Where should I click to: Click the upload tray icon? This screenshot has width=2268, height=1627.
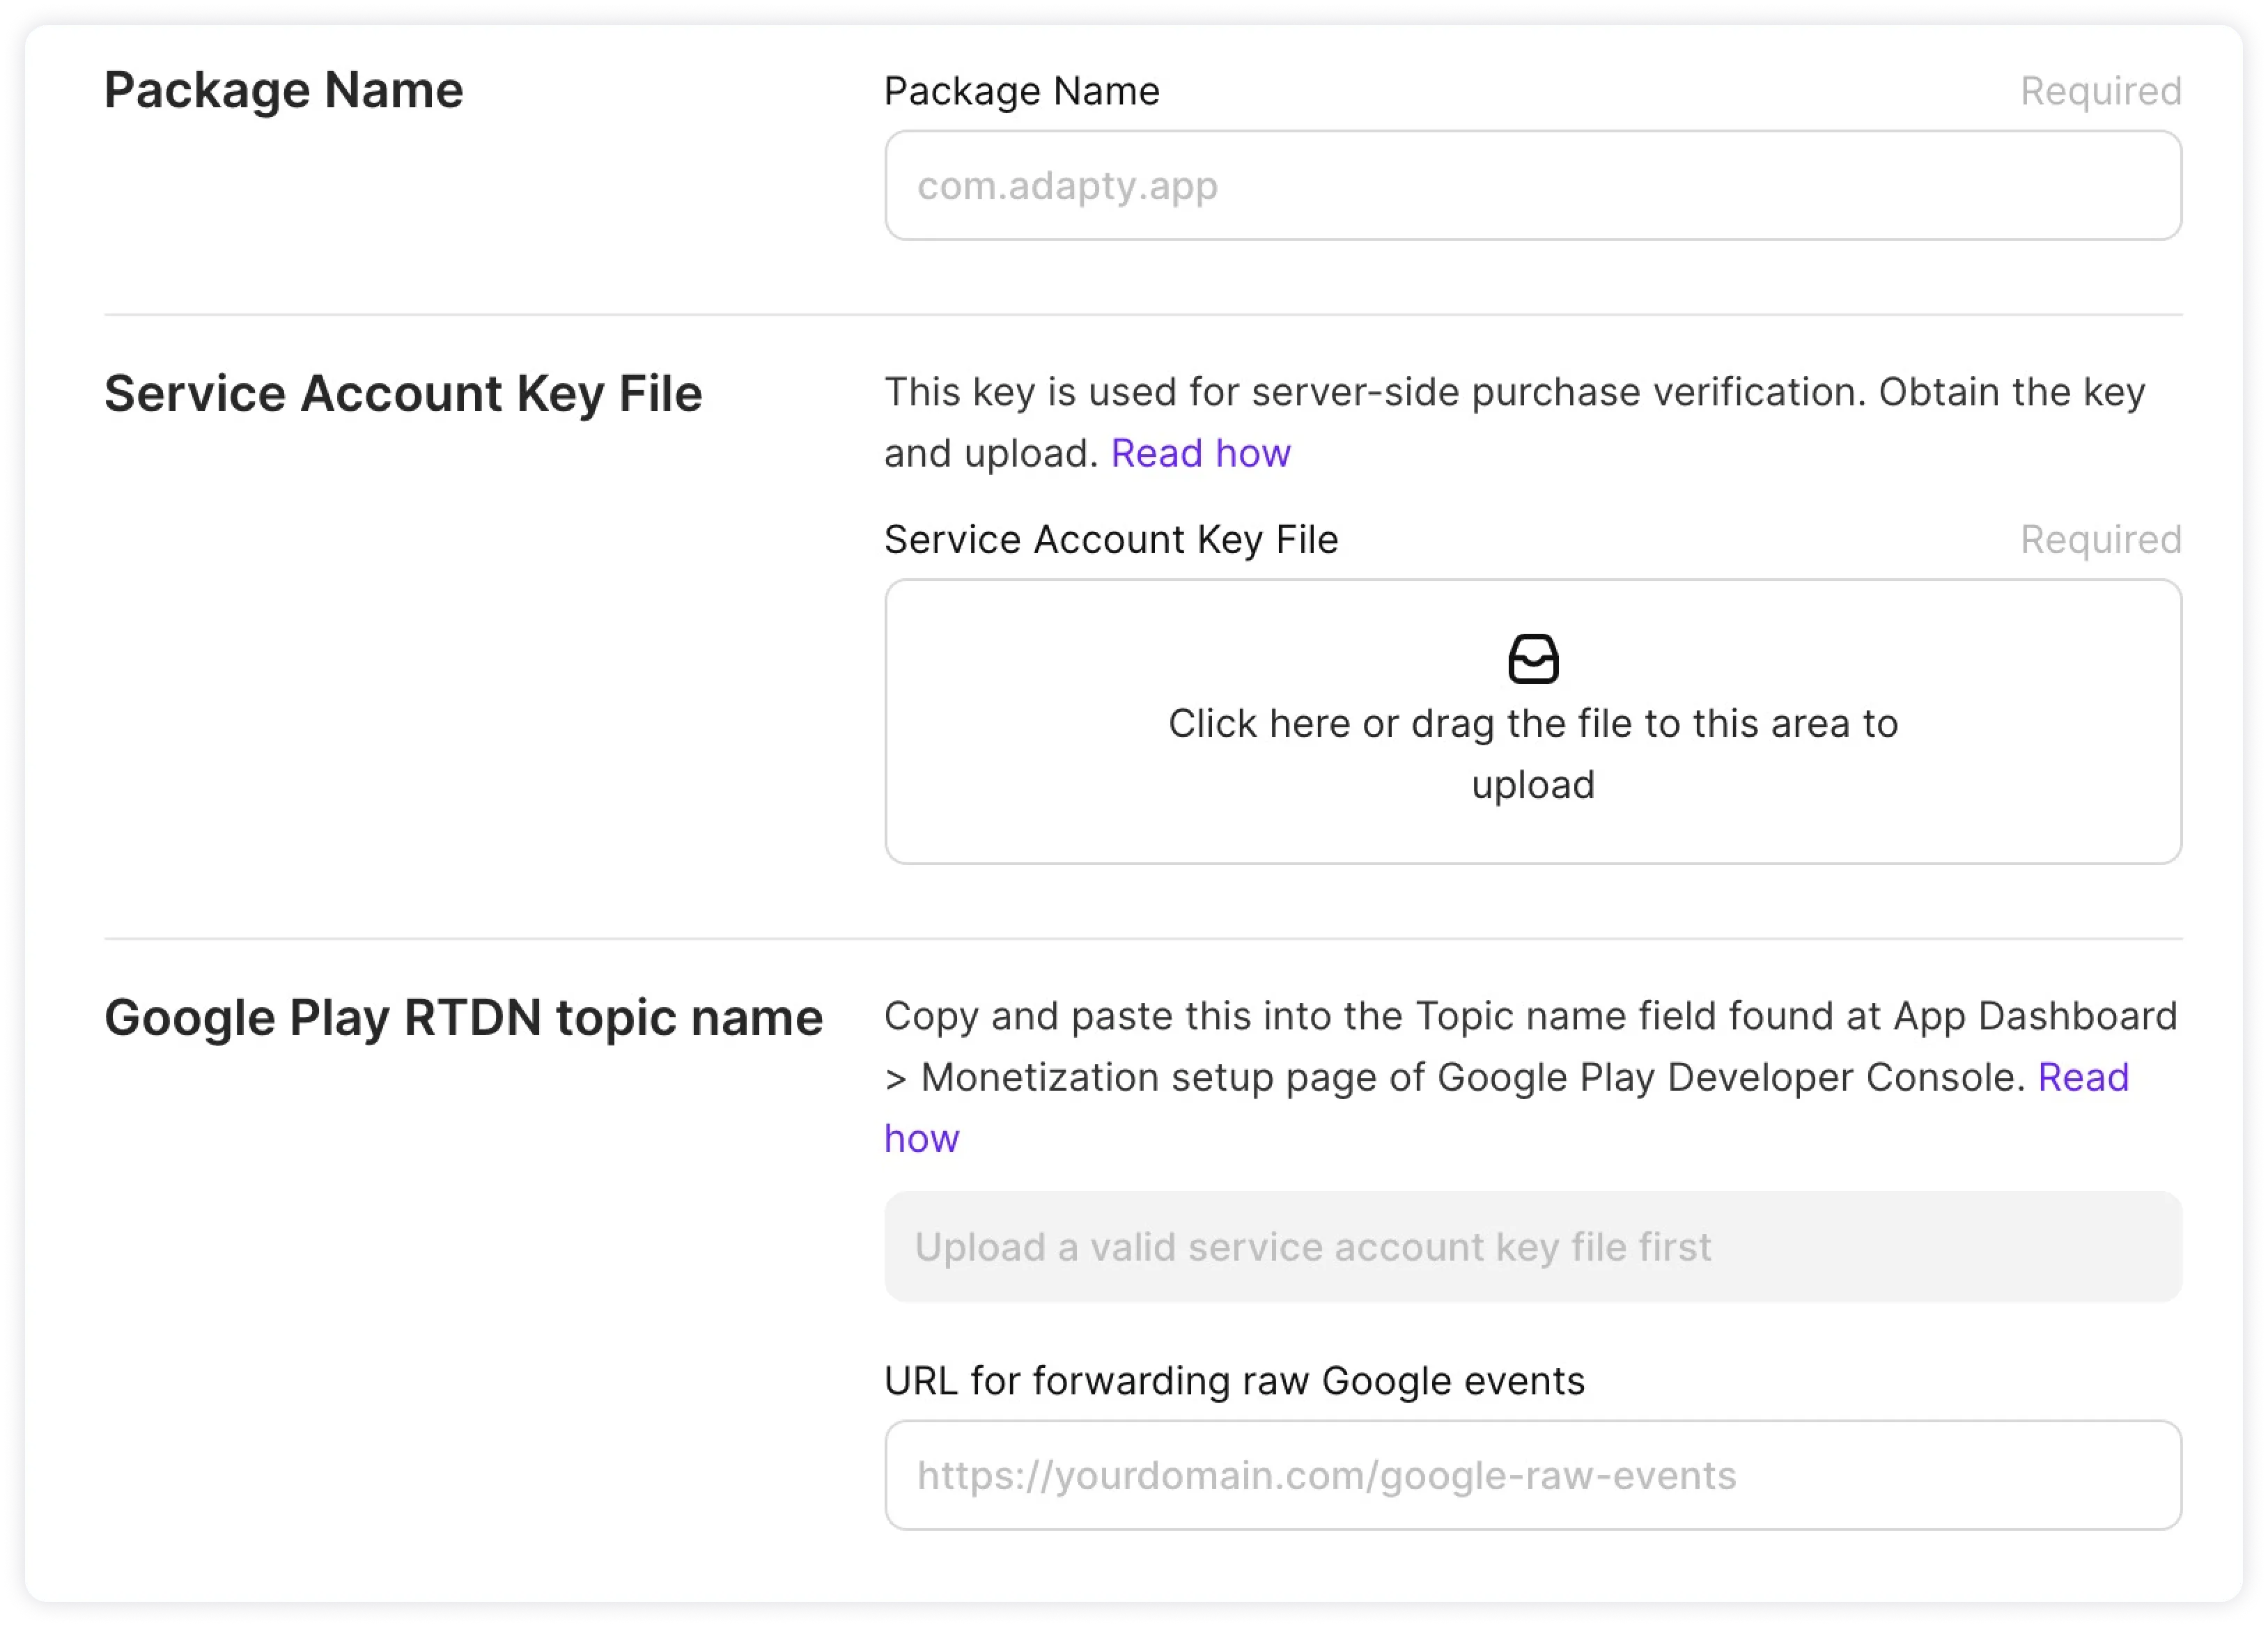1532,659
